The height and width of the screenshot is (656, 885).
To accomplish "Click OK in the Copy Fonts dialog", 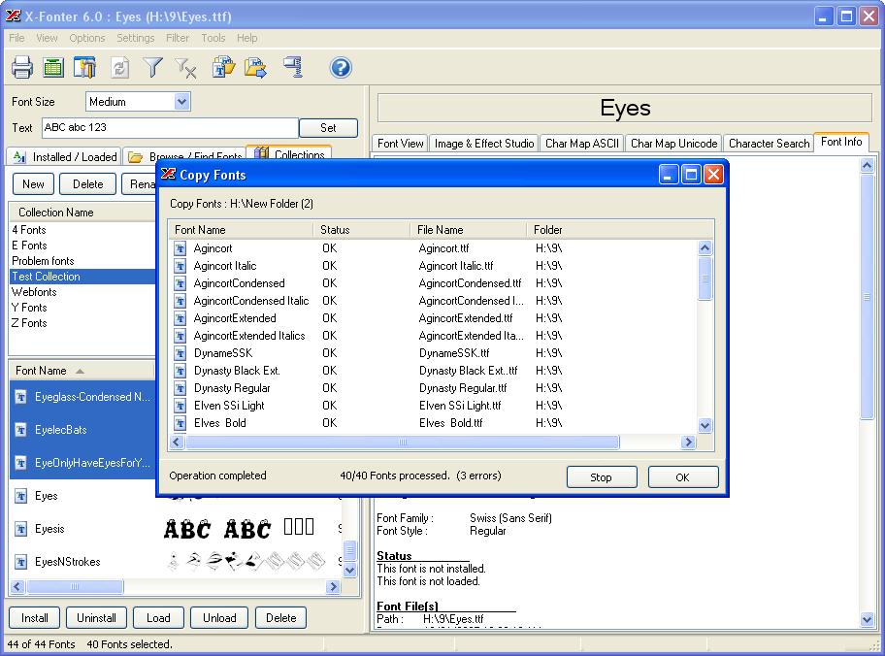I will point(683,477).
